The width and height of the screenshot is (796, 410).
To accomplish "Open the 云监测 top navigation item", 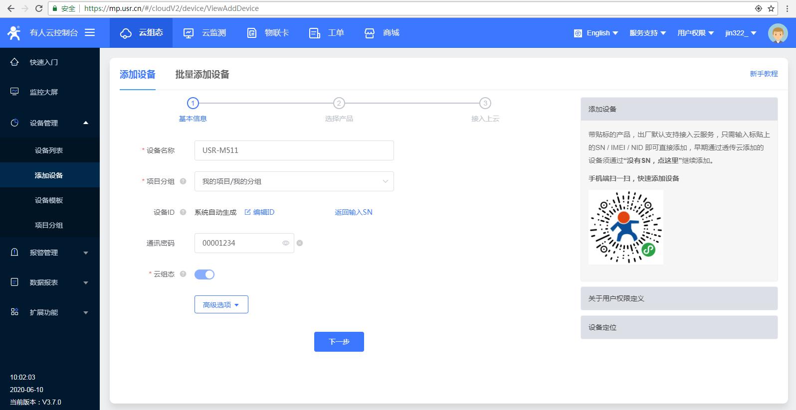I will coord(204,33).
